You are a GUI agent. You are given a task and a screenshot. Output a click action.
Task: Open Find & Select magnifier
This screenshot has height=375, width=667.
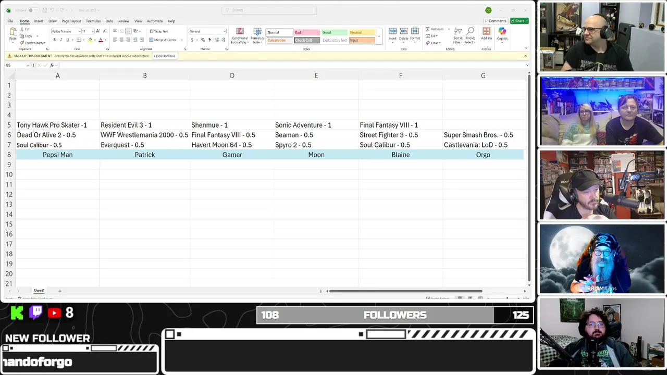[470, 34]
